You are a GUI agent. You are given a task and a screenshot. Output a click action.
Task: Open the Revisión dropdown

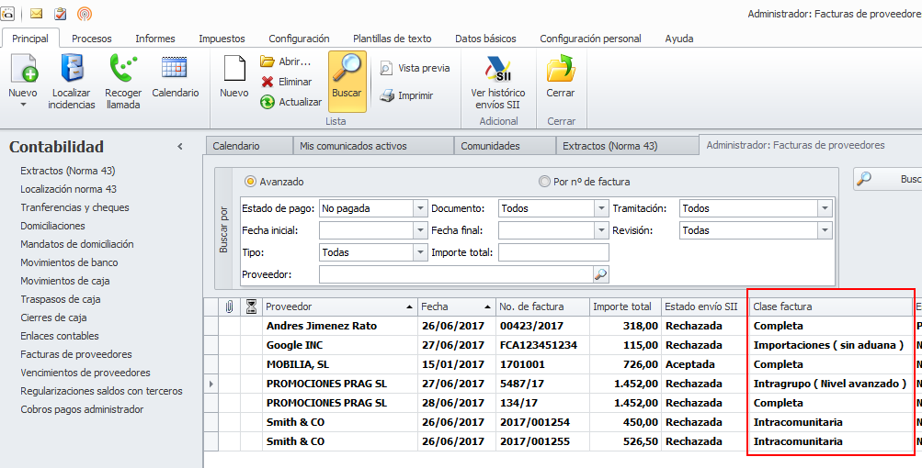point(824,230)
